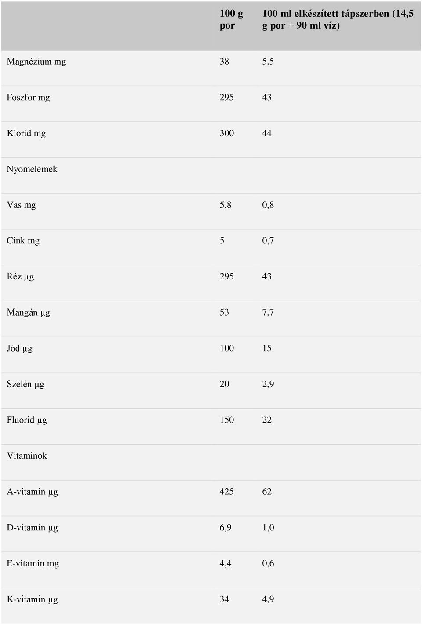Select the Cink mg value 0,7
The height and width of the screenshot is (624, 422).
pyautogui.click(x=268, y=241)
